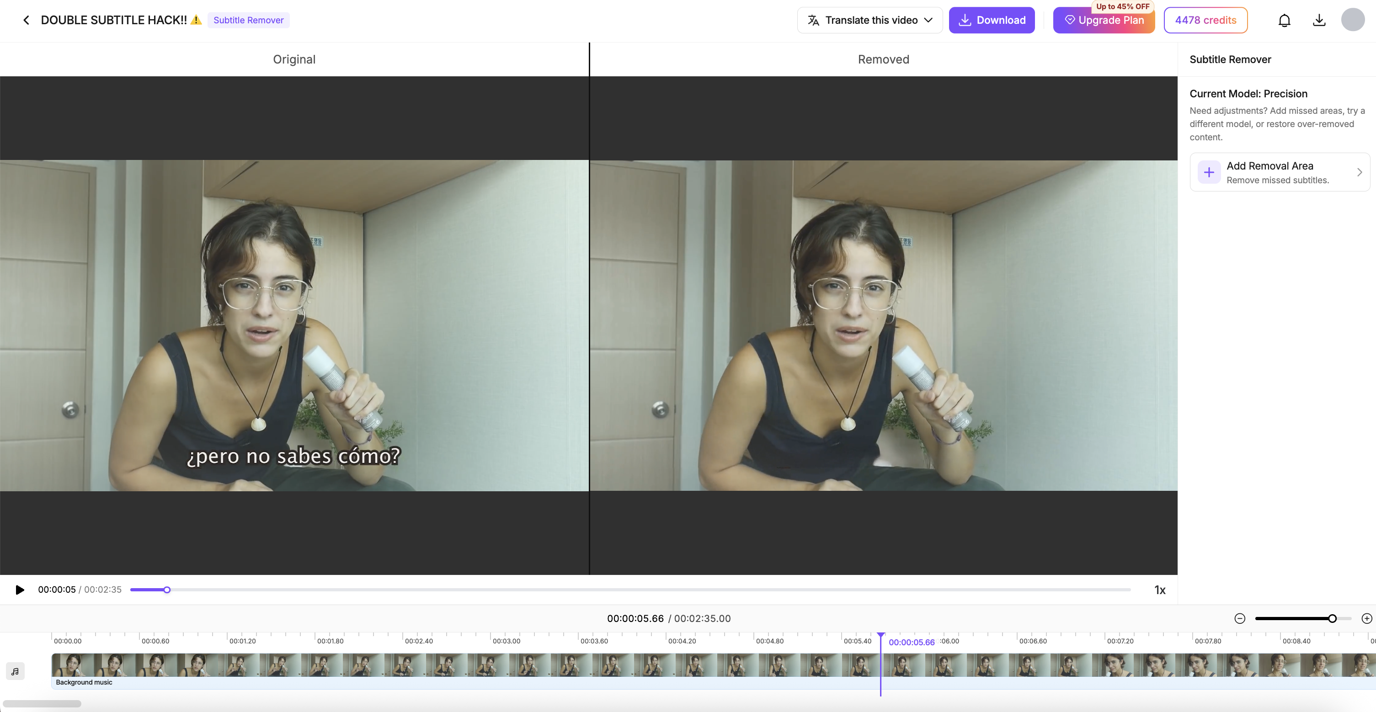
Task: Click the timeline playhead marker
Action: pos(881,636)
